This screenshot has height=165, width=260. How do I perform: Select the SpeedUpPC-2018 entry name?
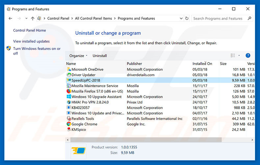(86, 80)
